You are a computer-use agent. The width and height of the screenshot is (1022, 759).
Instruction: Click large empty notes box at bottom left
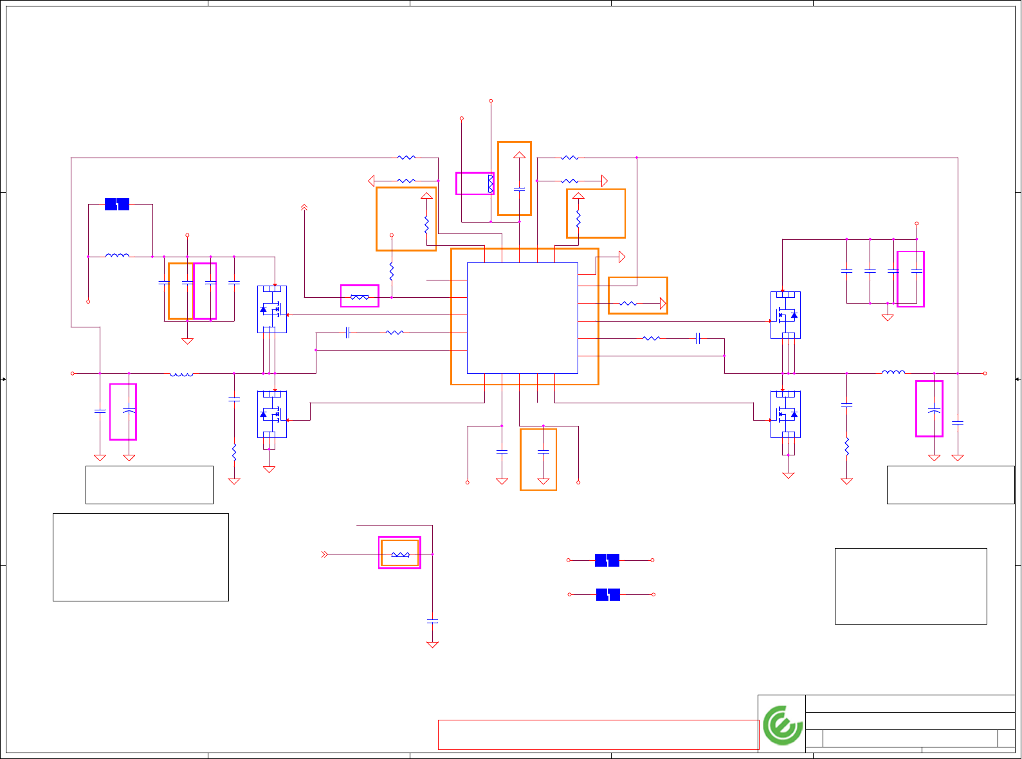[x=141, y=557]
